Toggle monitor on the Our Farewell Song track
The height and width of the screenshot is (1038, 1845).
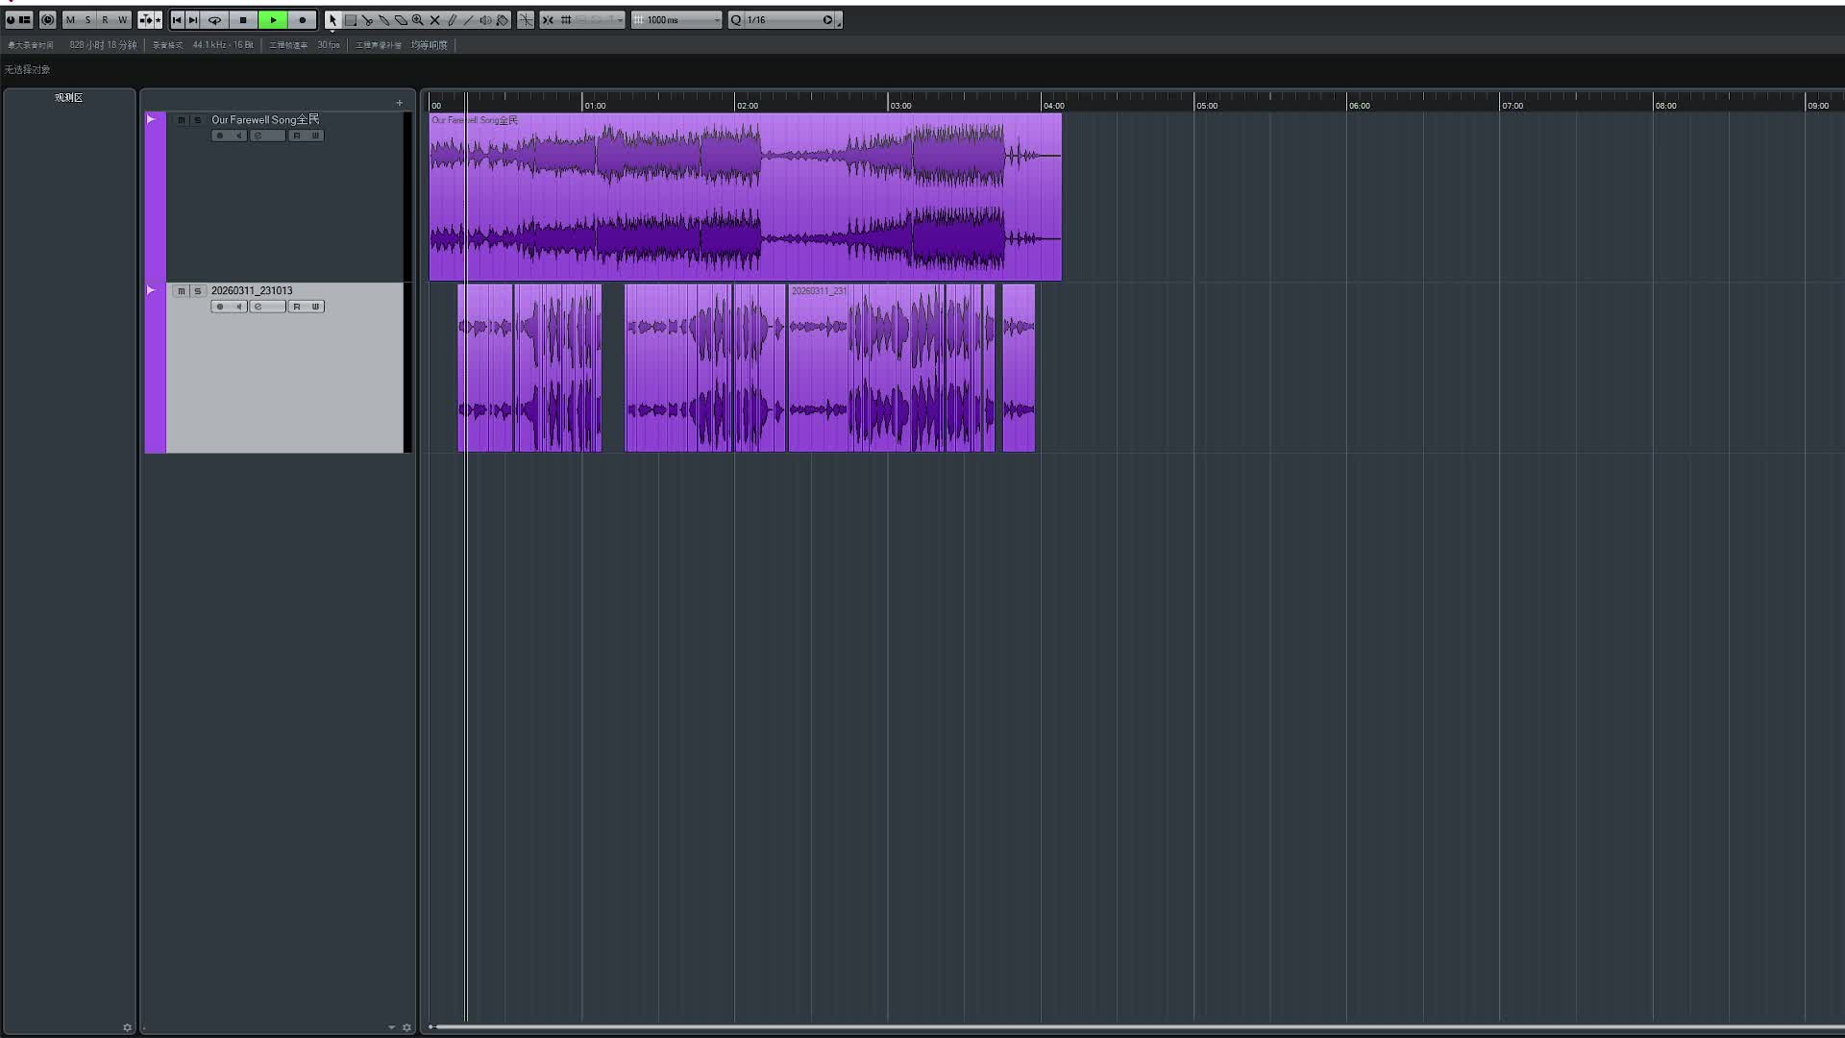click(238, 136)
